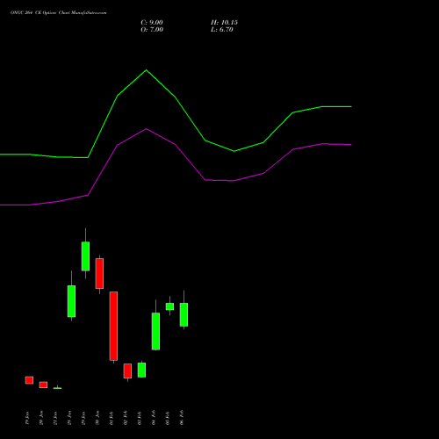Click the 06 Feb date label
Screen dimensions: 439x439
coord(182,418)
